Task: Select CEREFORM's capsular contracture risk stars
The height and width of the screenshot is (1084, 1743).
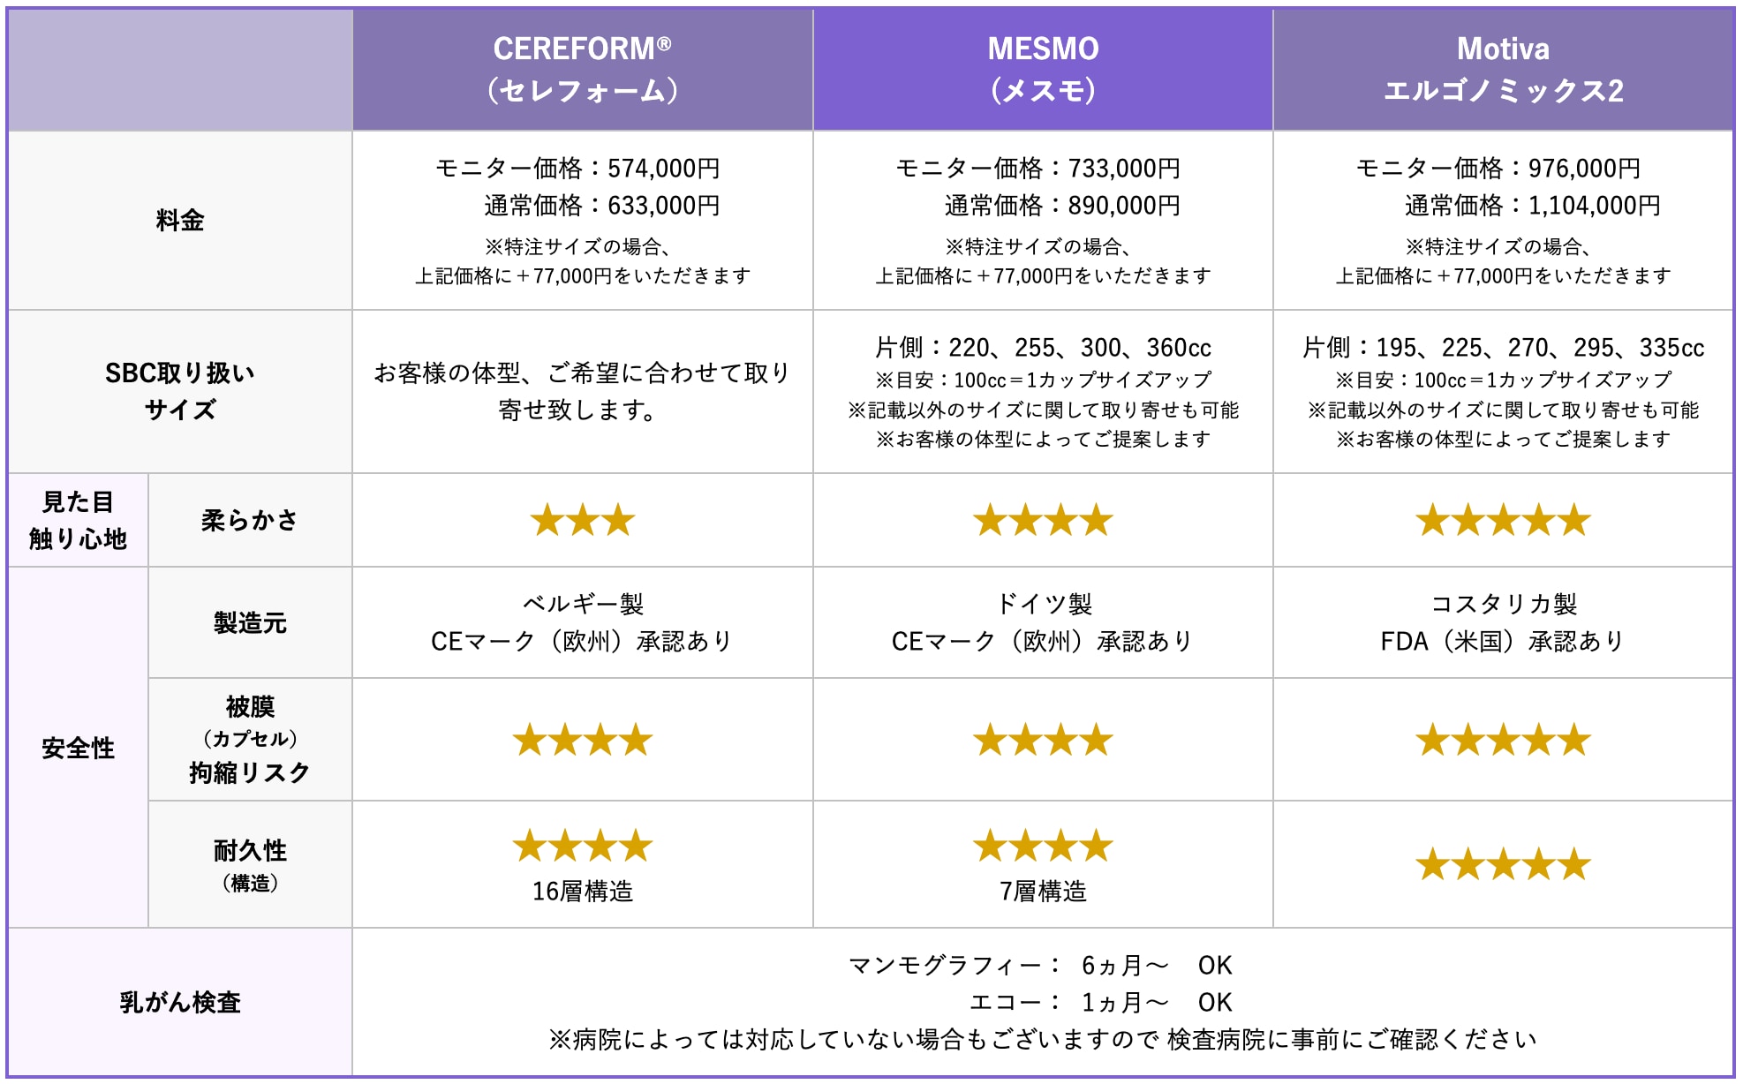Action: (582, 741)
